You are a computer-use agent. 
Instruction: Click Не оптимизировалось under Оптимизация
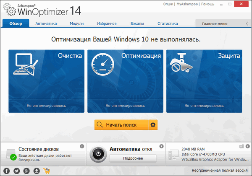pyautogui.click(x=125, y=106)
